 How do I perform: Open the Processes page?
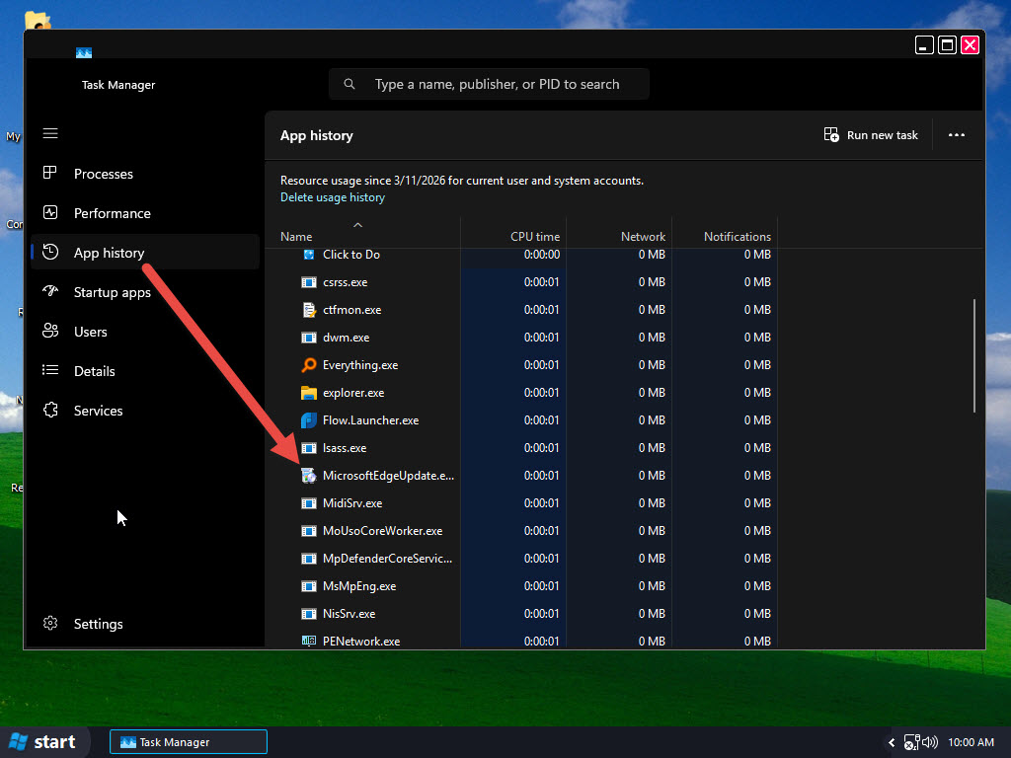tap(103, 174)
